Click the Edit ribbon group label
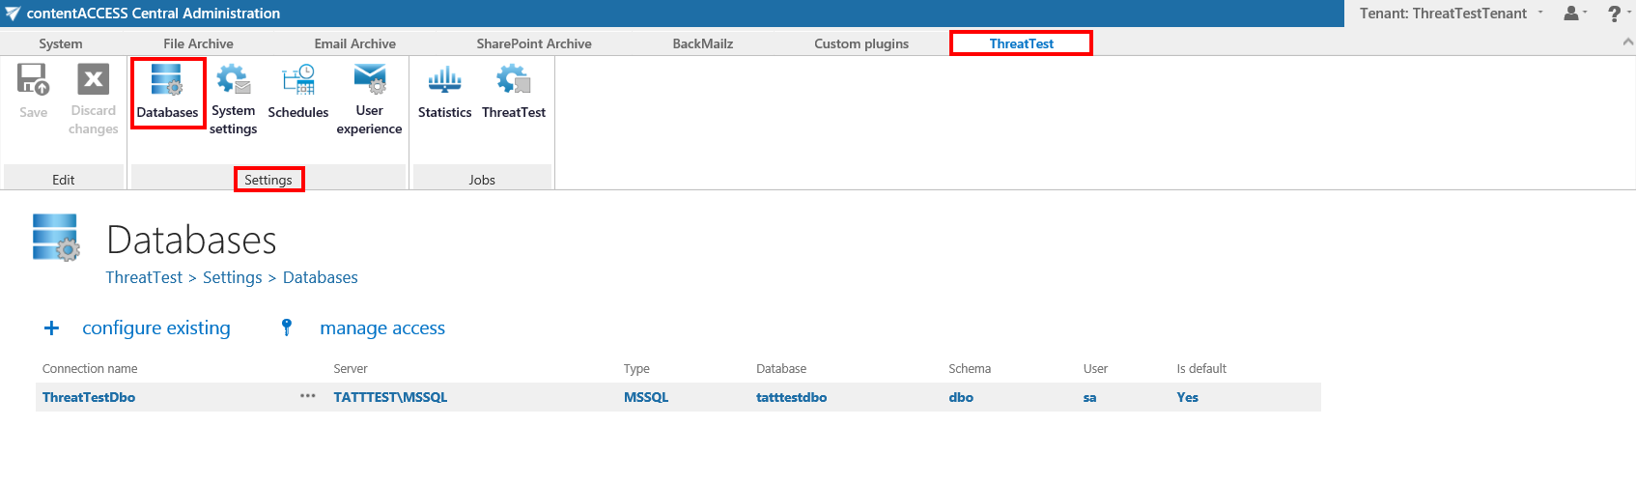The image size is (1636, 484). 64,180
